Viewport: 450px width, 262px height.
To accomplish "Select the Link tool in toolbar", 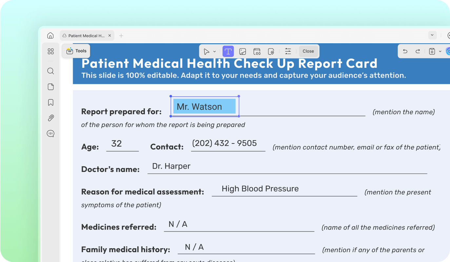I will pyautogui.click(x=257, y=51).
